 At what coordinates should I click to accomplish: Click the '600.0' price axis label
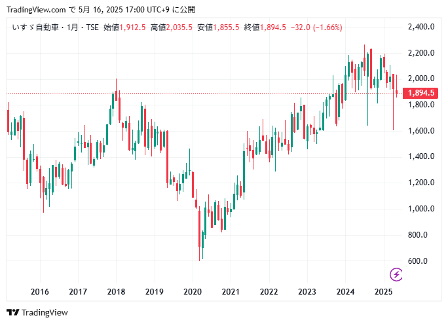point(418,261)
